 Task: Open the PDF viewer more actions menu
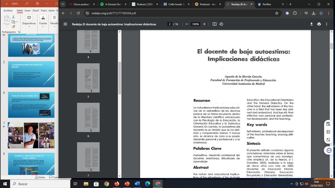pyautogui.click(x=327, y=24)
